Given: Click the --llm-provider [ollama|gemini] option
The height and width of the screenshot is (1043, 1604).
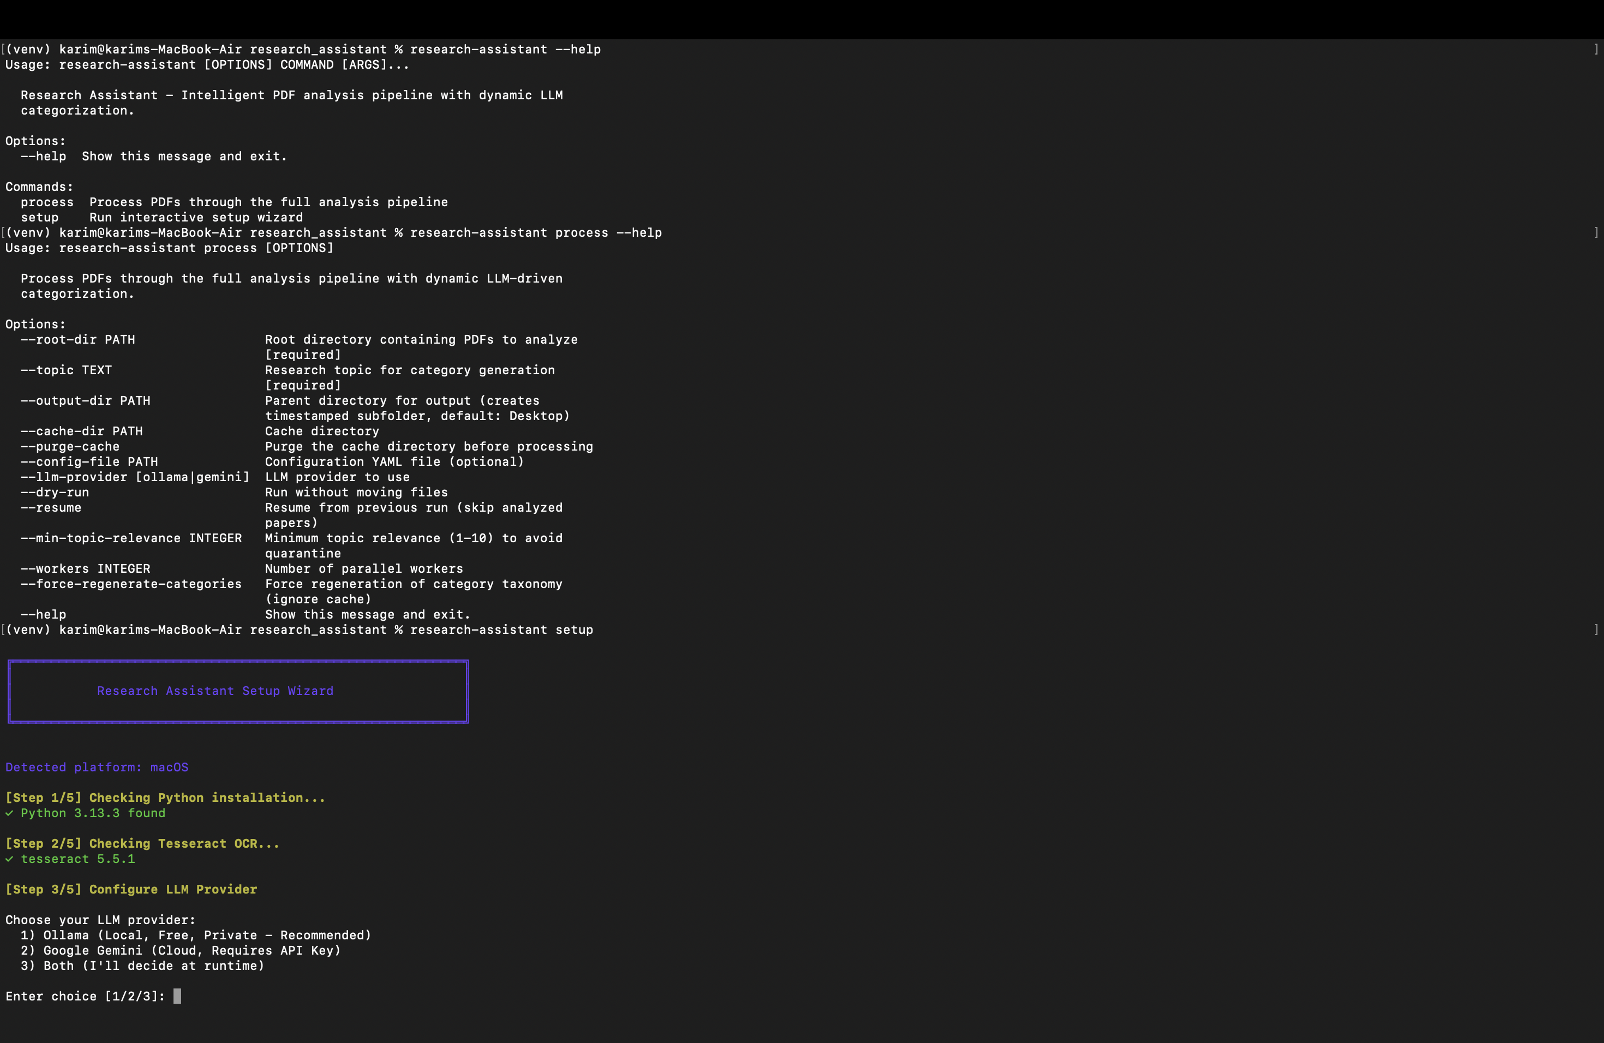Looking at the screenshot, I should (135, 477).
